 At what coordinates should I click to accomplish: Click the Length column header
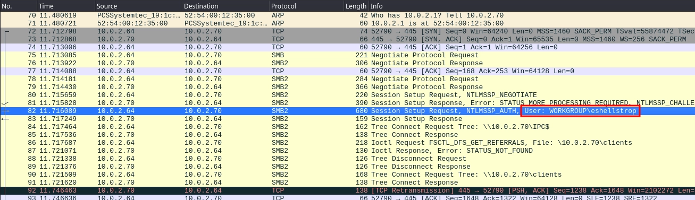pos(356,6)
